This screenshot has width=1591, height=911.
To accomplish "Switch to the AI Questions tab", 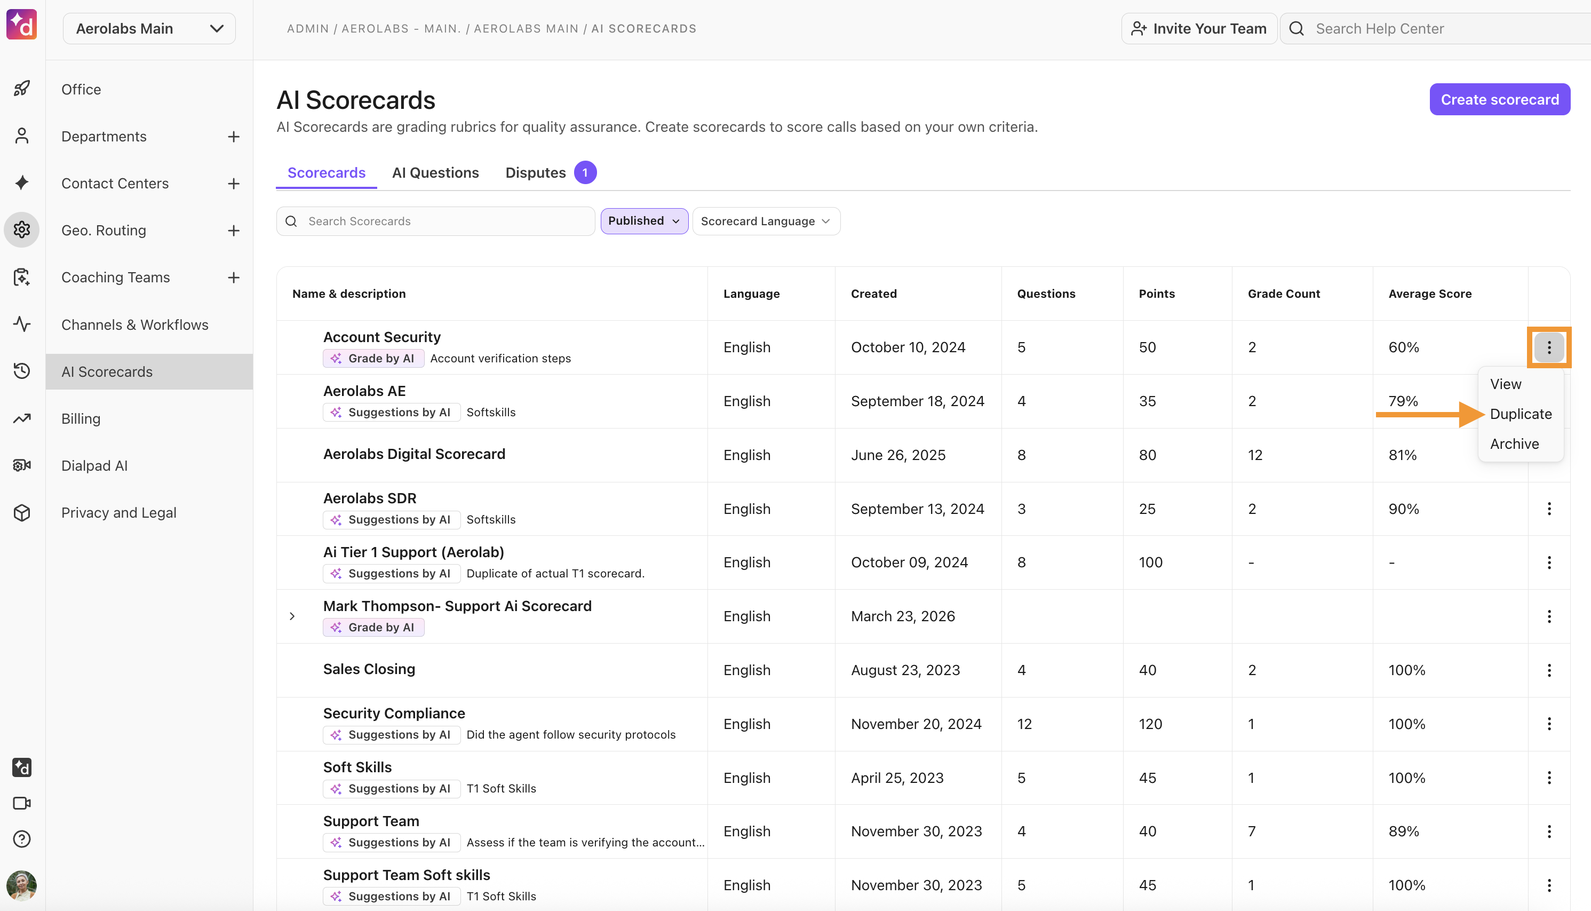I will (435, 173).
